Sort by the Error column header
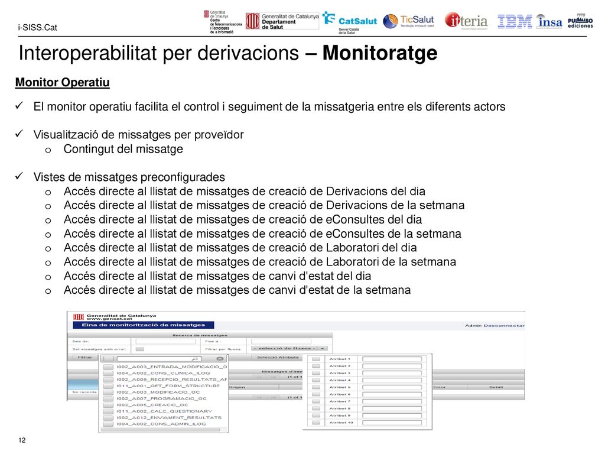 (x=440, y=387)
